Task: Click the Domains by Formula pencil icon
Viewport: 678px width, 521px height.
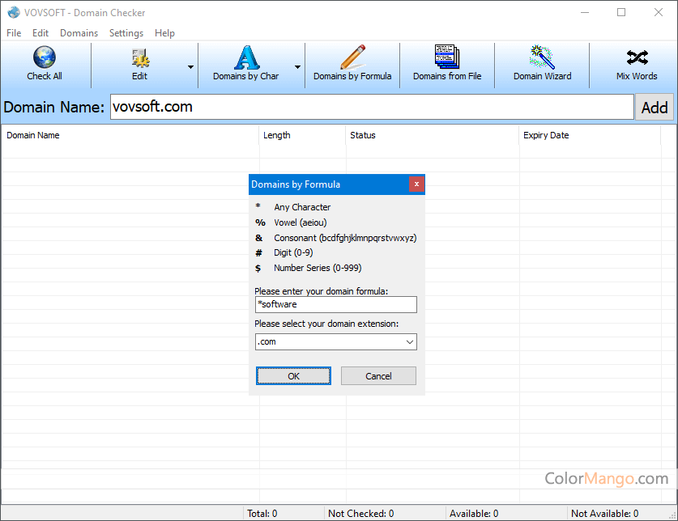Action: 352,58
